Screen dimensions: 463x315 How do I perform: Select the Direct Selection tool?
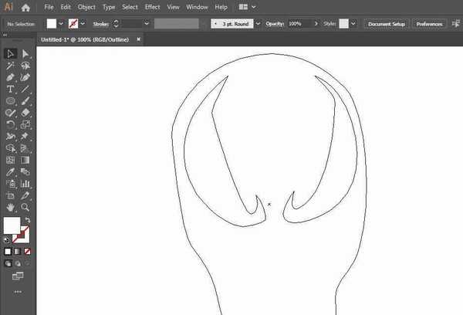[25, 54]
